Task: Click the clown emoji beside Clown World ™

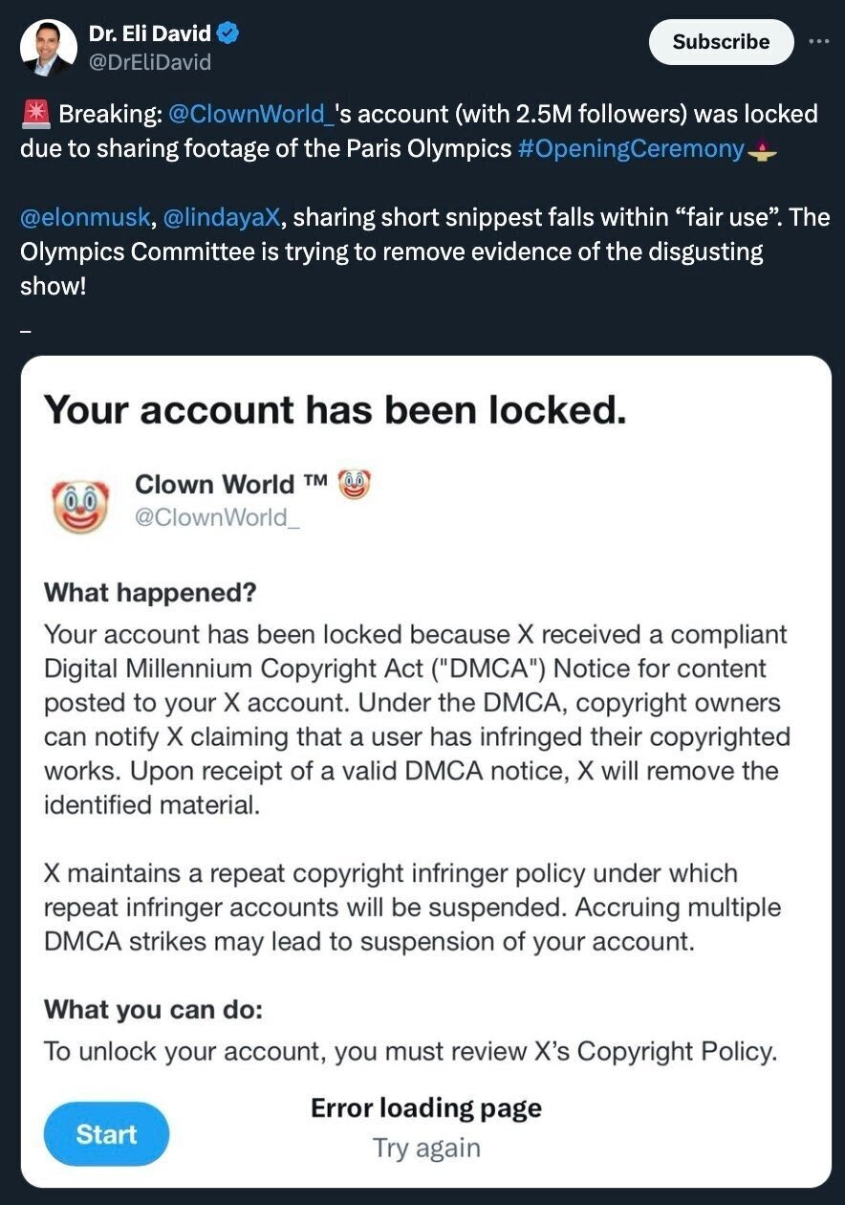Action: (354, 484)
